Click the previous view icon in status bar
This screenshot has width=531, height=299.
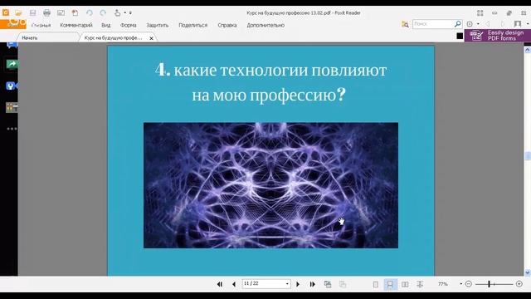click(x=328, y=284)
